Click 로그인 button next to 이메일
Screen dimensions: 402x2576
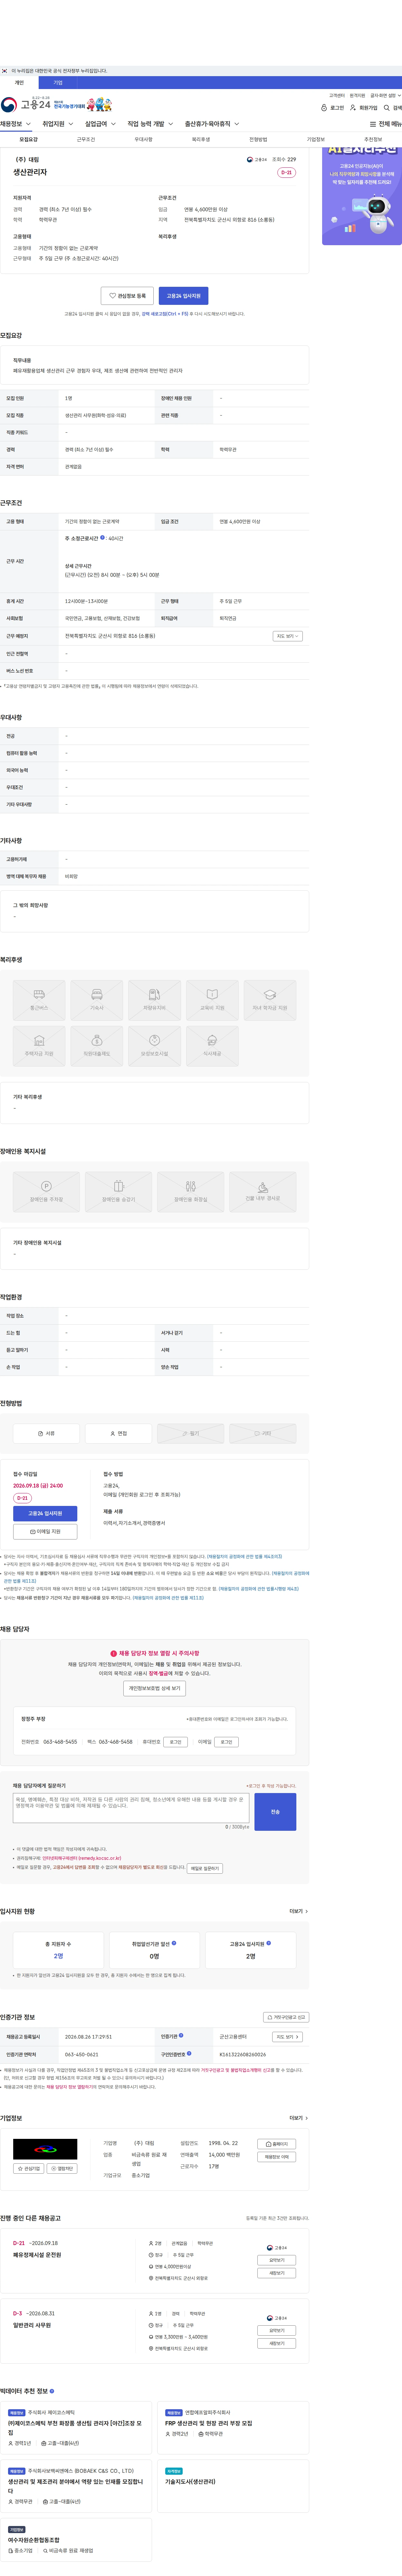pyautogui.click(x=226, y=1742)
